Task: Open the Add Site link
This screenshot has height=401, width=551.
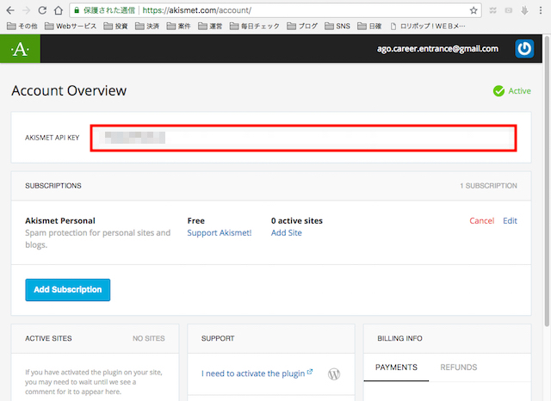Action: click(x=286, y=233)
